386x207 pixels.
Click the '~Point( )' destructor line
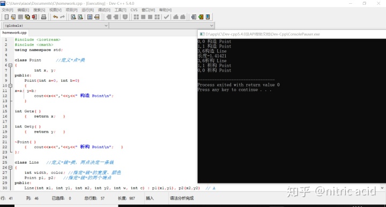(x=25, y=142)
